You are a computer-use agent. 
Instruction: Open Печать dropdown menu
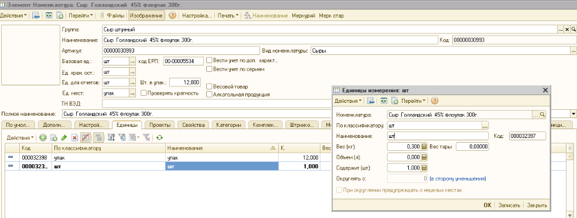coord(228,16)
